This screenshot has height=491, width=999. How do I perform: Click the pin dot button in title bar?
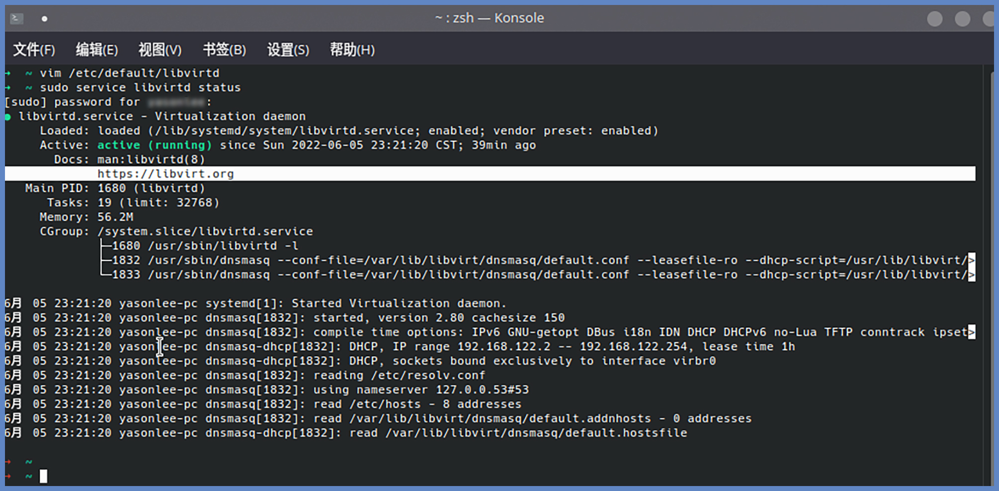(x=45, y=19)
